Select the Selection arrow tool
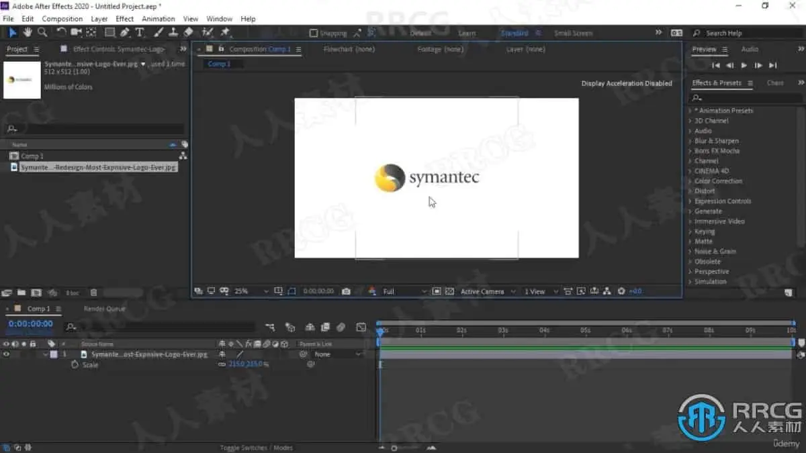 pyautogui.click(x=13, y=32)
